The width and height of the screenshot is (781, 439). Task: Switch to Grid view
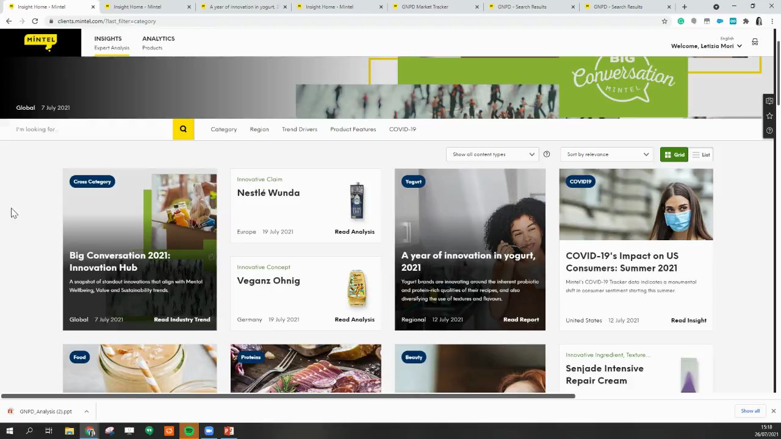pyautogui.click(x=674, y=155)
